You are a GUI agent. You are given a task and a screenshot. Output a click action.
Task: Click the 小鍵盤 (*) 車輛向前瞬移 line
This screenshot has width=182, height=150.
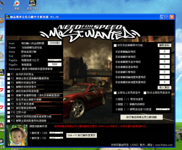(130, 104)
